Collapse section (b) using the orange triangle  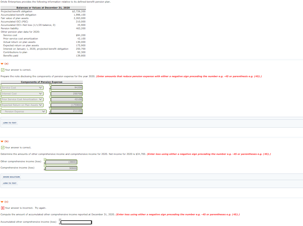click(x=2, y=141)
